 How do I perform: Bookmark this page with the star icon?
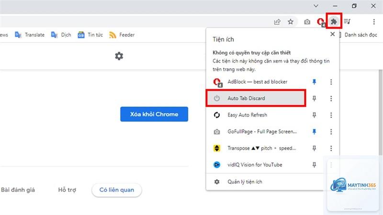pyautogui.click(x=291, y=21)
